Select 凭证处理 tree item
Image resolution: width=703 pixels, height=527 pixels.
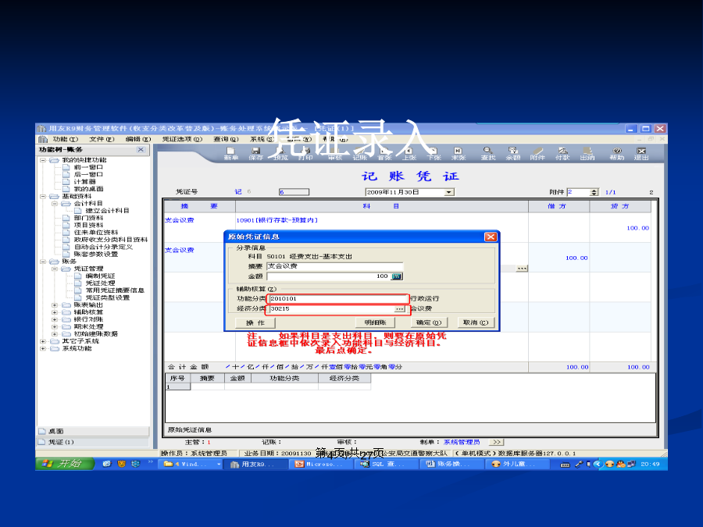[101, 283]
